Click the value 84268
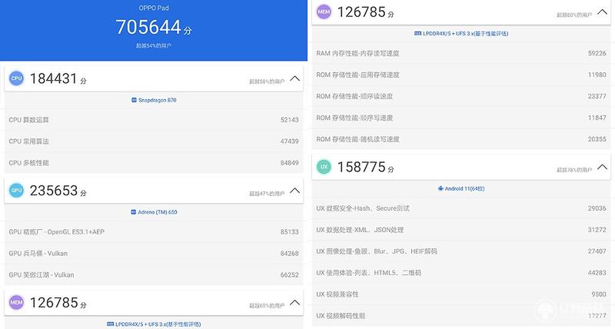 click(x=290, y=254)
